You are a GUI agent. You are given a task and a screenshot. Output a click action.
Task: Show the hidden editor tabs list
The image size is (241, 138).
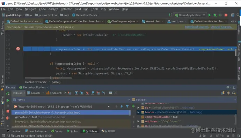[233, 21]
